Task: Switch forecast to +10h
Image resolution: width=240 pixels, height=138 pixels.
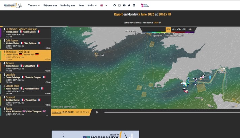Action: tap(189, 29)
